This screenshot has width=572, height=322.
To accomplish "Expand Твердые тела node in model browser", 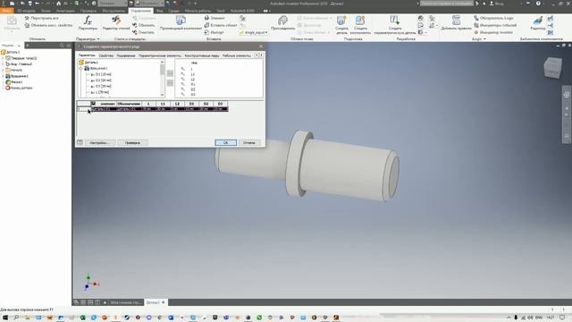I will click(4, 58).
